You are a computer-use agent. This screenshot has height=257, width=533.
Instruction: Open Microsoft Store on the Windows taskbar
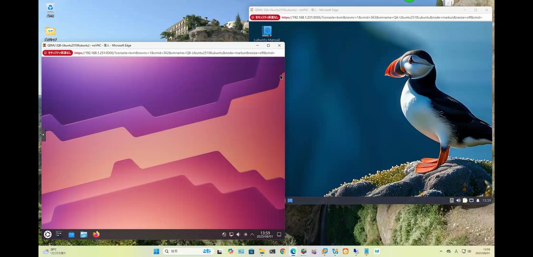point(251,251)
